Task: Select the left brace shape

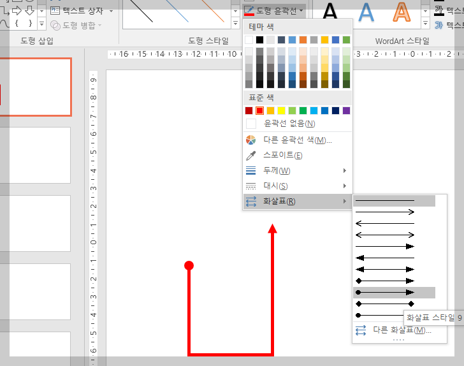Action: pyautogui.click(x=17, y=23)
